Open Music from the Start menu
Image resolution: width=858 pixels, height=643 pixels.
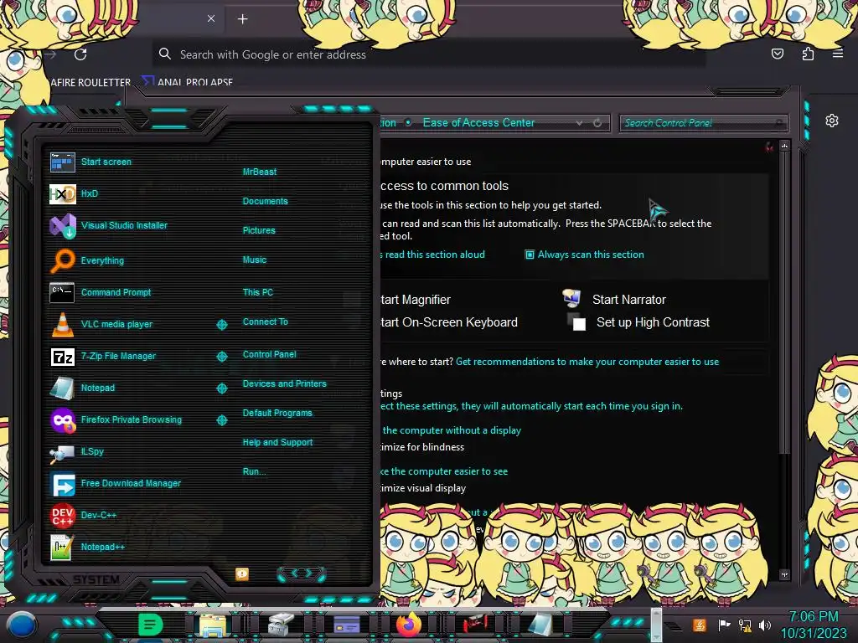[255, 260]
